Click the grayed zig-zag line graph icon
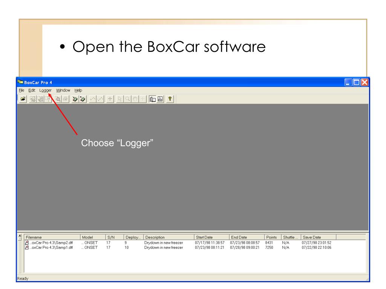The image size is (386, 289). 100,99
